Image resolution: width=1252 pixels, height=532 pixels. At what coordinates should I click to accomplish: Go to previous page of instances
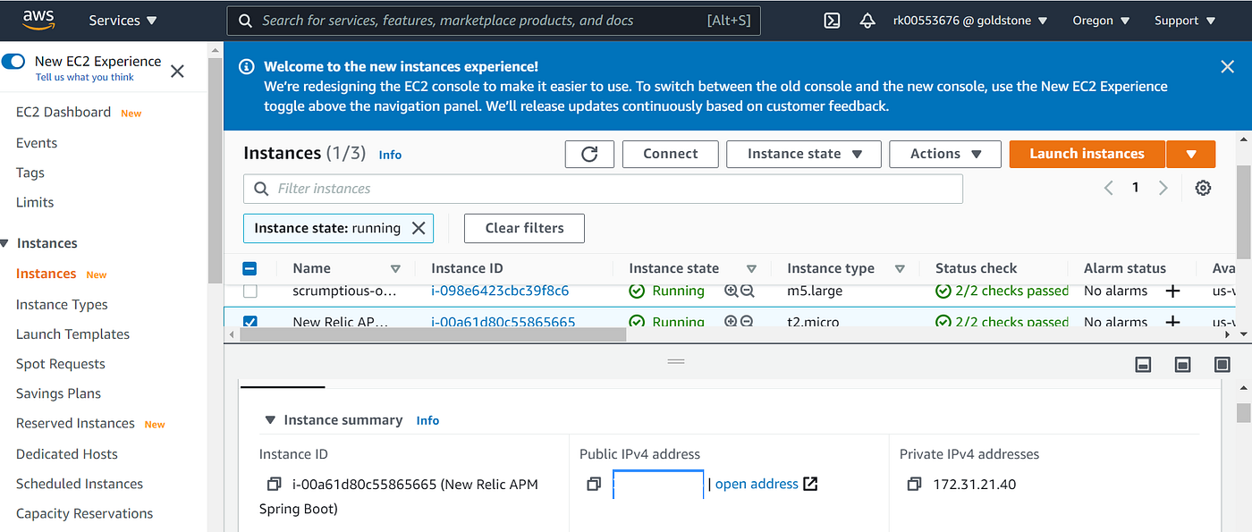coord(1108,188)
